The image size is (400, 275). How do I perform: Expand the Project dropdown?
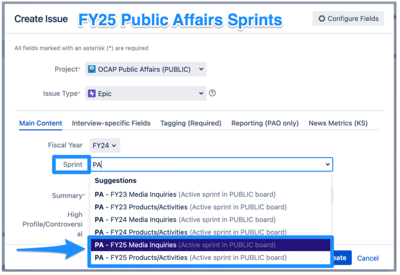201,69
